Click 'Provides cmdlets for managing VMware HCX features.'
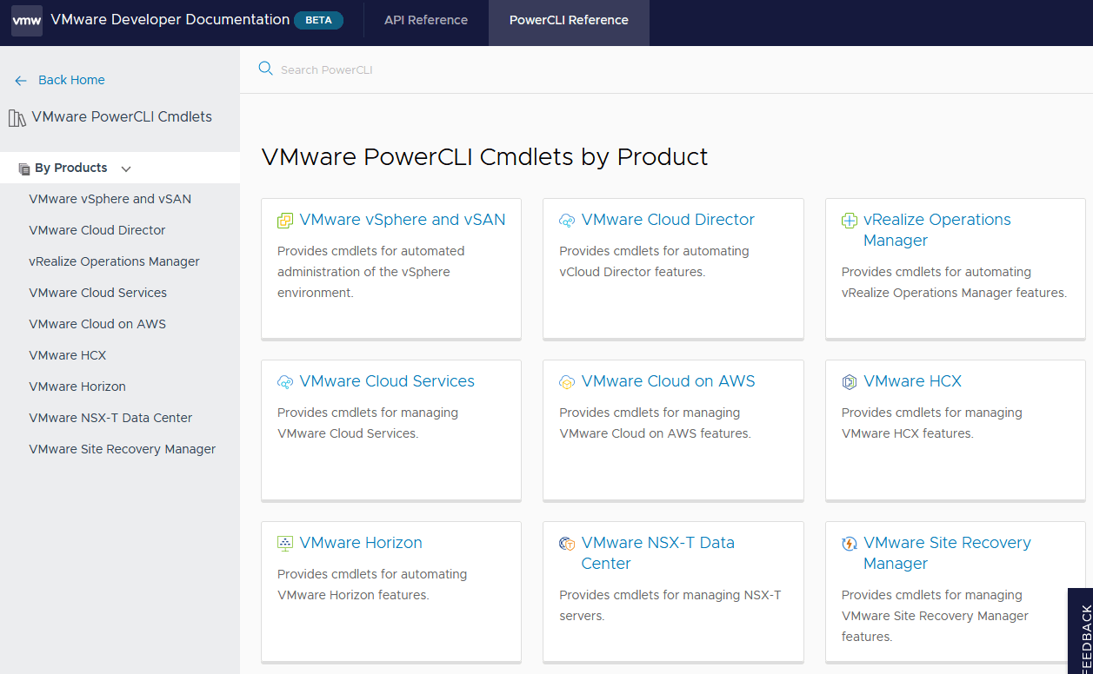This screenshot has width=1093, height=674. pos(932,423)
